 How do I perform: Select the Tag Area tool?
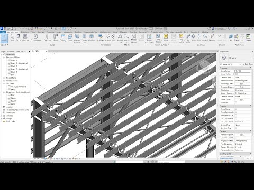(x=182, y=39)
